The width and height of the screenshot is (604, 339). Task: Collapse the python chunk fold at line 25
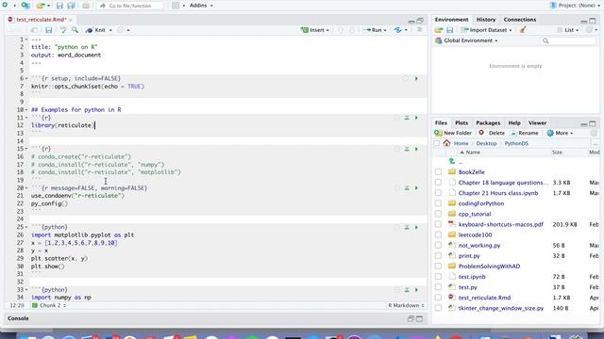point(26,227)
